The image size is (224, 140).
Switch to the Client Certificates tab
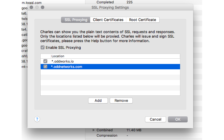[x=108, y=20]
